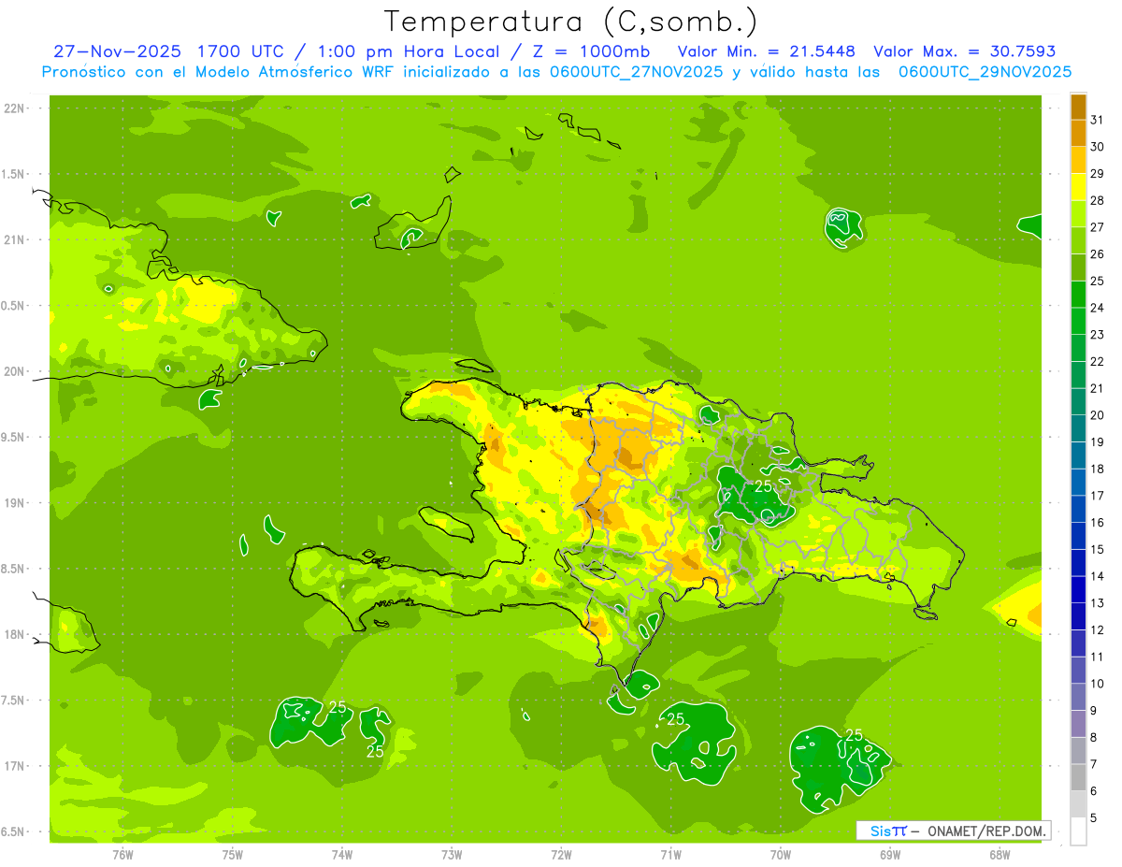This screenshot has width=1122, height=867.
Task: Click the '18N' latitude axis label
Action: coord(15,634)
